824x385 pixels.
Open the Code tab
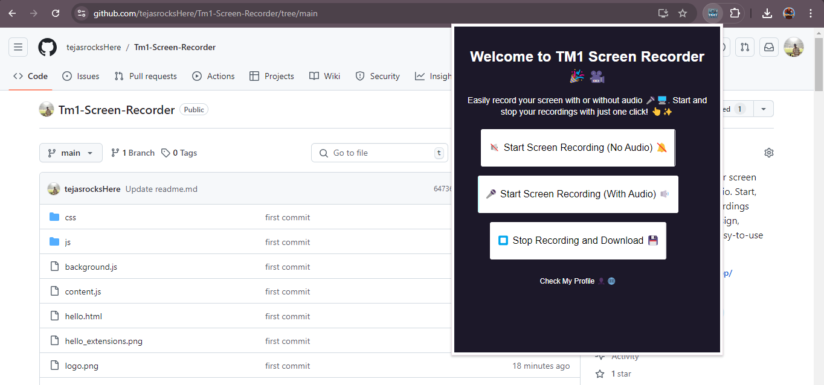(x=30, y=76)
